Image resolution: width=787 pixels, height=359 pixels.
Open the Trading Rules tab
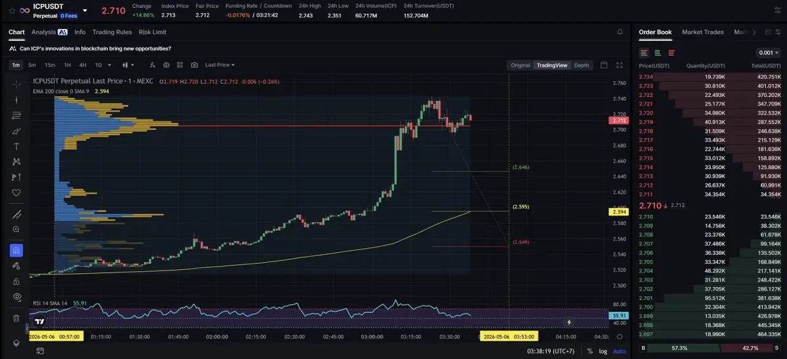click(112, 32)
